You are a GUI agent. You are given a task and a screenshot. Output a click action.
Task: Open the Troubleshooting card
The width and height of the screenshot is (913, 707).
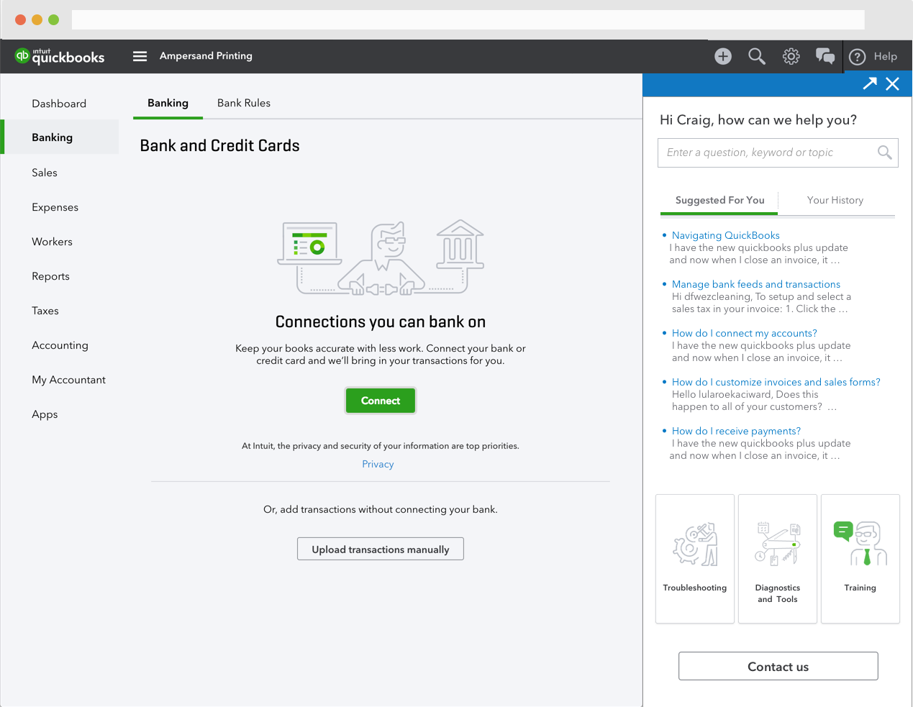coord(695,558)
